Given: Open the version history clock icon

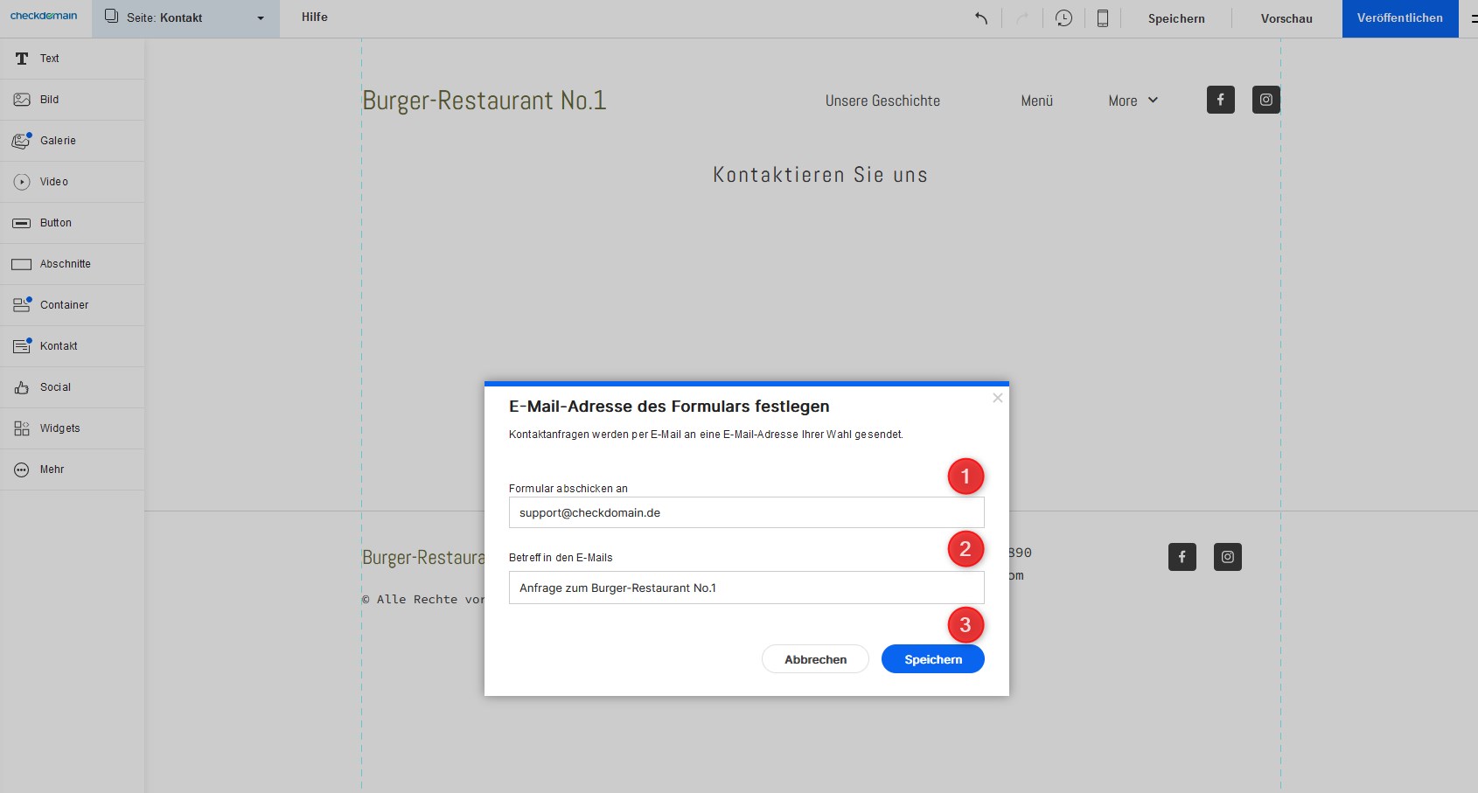Looking at the screenshot, I should (1063, 18).
